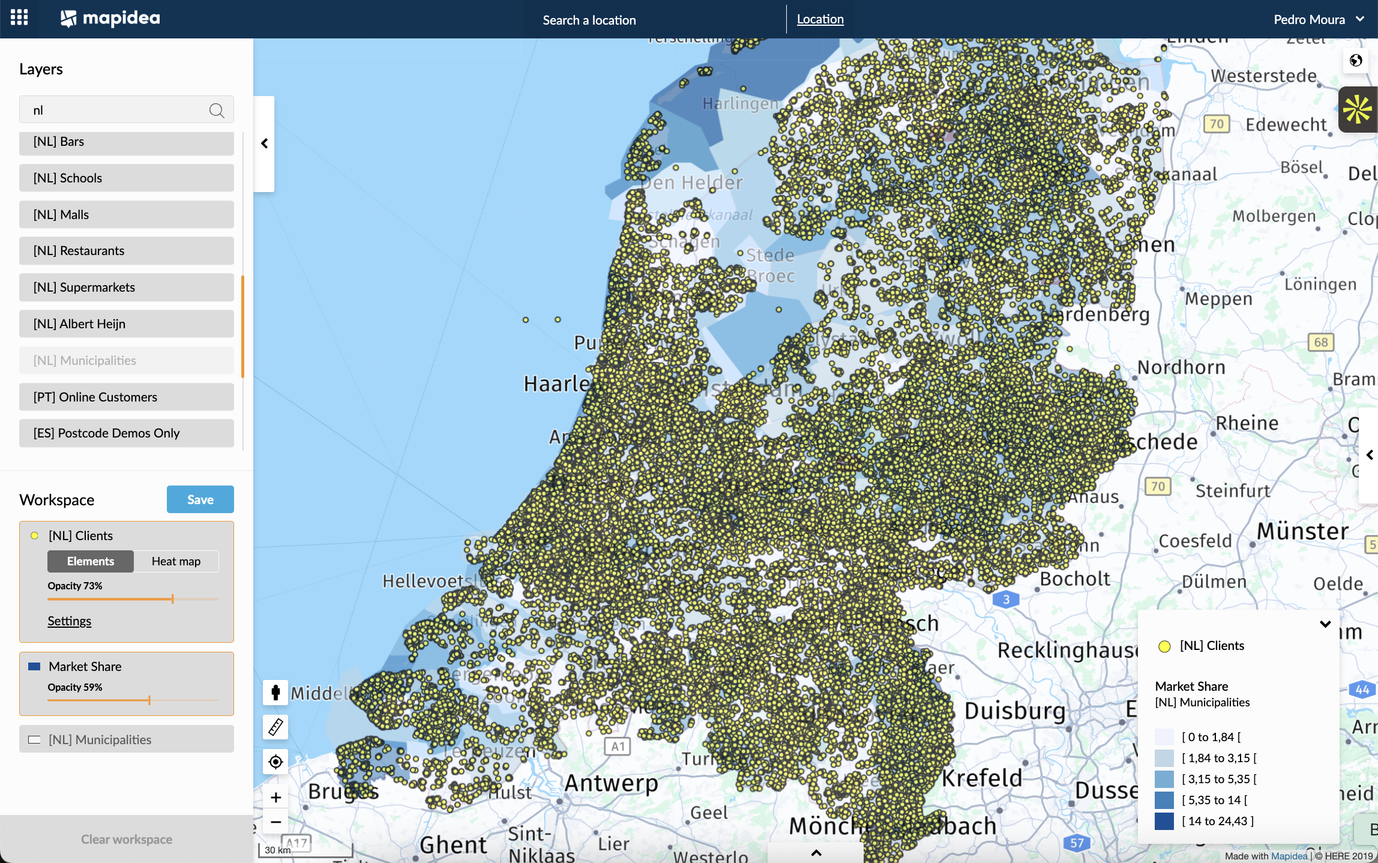Select the ruler measurement tool

coord(275,727)
